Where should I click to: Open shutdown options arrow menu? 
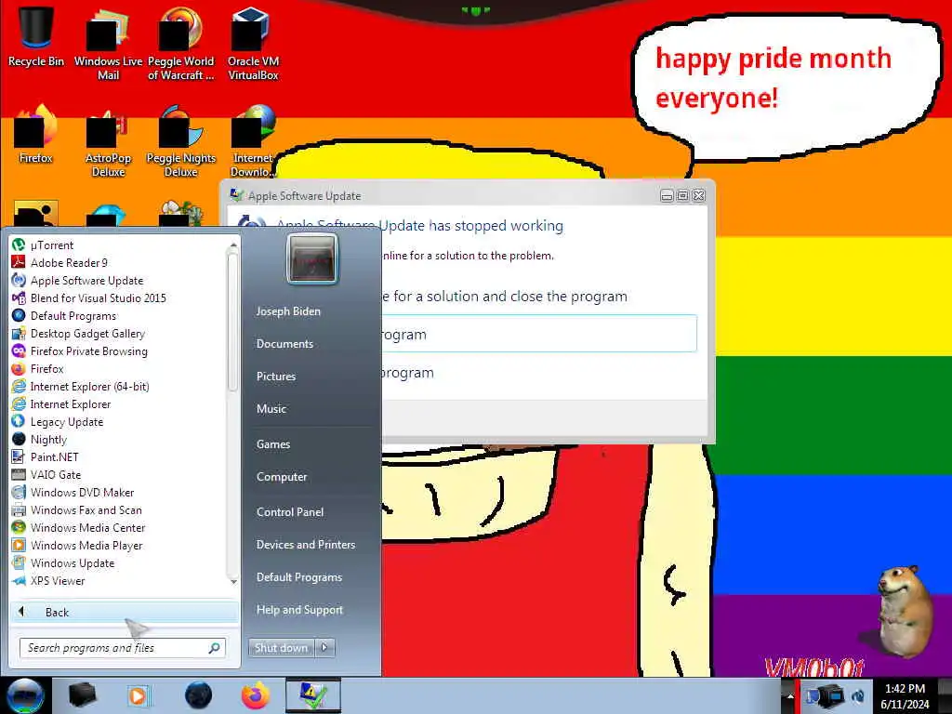[324, 648]
